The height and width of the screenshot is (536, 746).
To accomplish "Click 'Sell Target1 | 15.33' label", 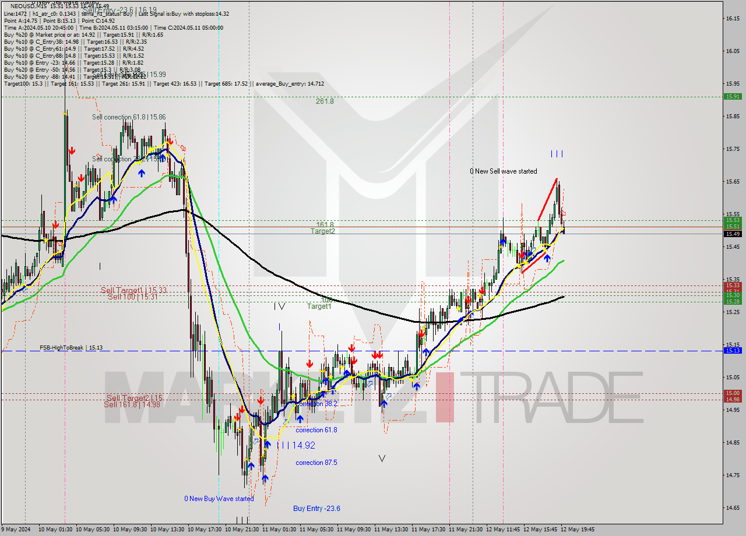I will (133, 290).
